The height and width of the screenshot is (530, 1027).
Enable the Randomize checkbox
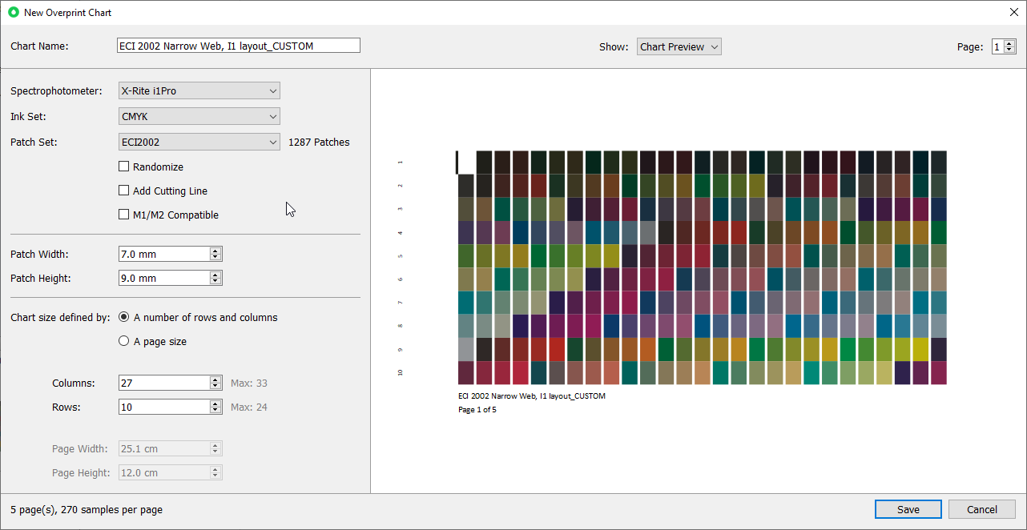(x=124, y=167)
